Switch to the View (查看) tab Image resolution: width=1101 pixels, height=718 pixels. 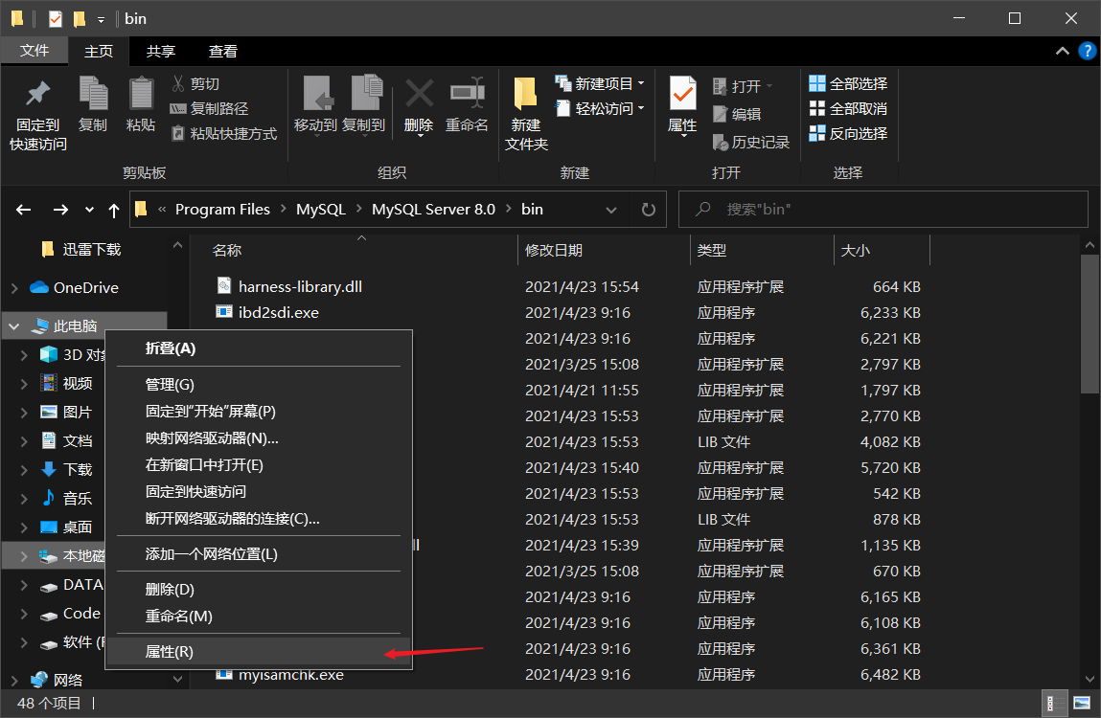(223, 52)
